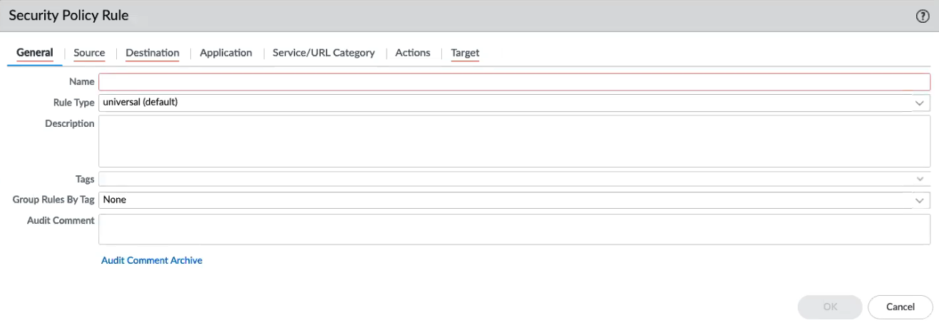
Task: Click the universal (default) Rule Type value
Action: pyautogui.click(x=140, y=103)
